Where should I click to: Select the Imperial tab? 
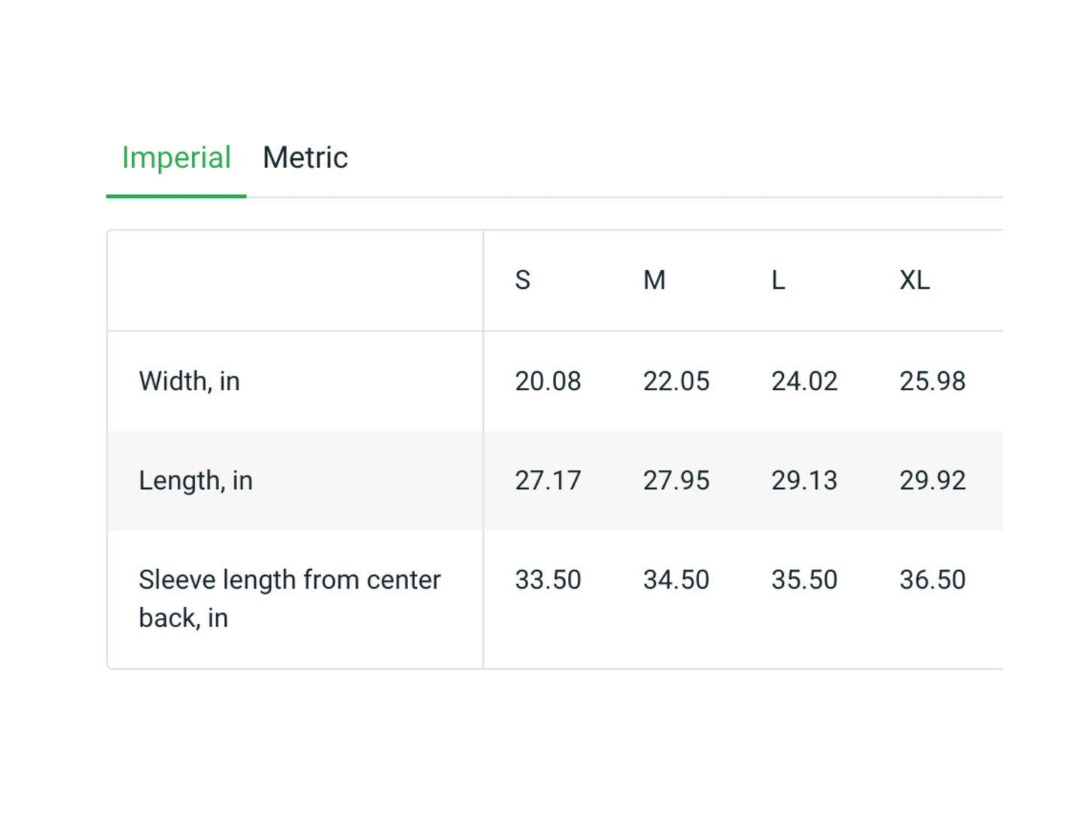tap(176, 158)
